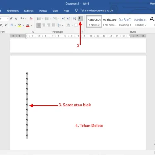Open the View ribbon tab
Screen dimensions: 155x155
pos(55,11)
